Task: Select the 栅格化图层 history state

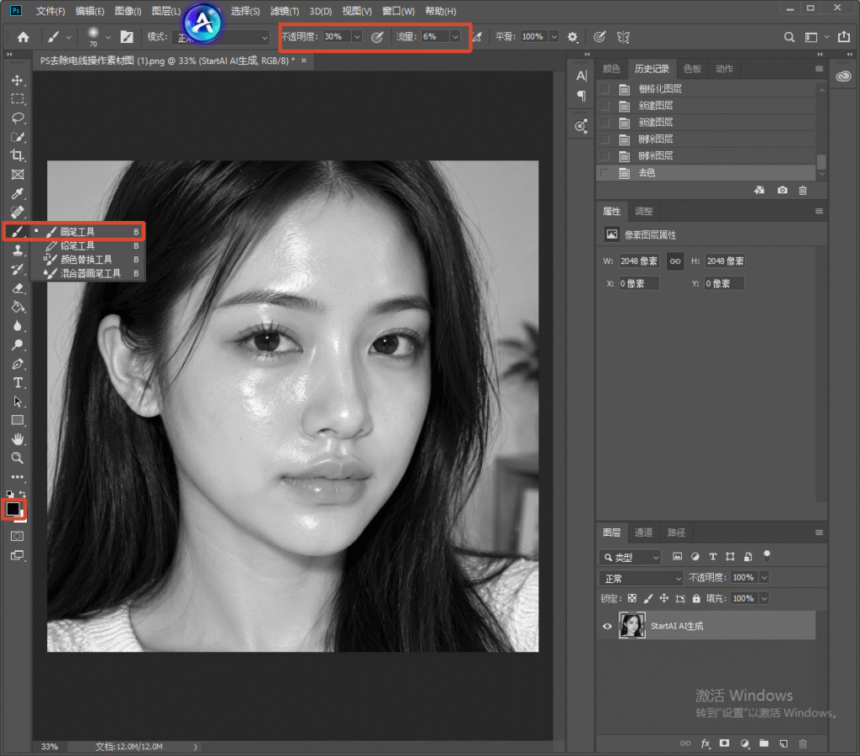Action: (x=705, y=89)
